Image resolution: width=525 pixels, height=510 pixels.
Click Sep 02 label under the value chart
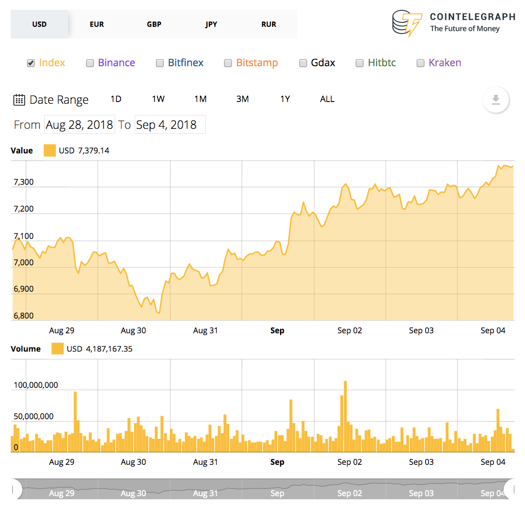(x=349, y=331)
